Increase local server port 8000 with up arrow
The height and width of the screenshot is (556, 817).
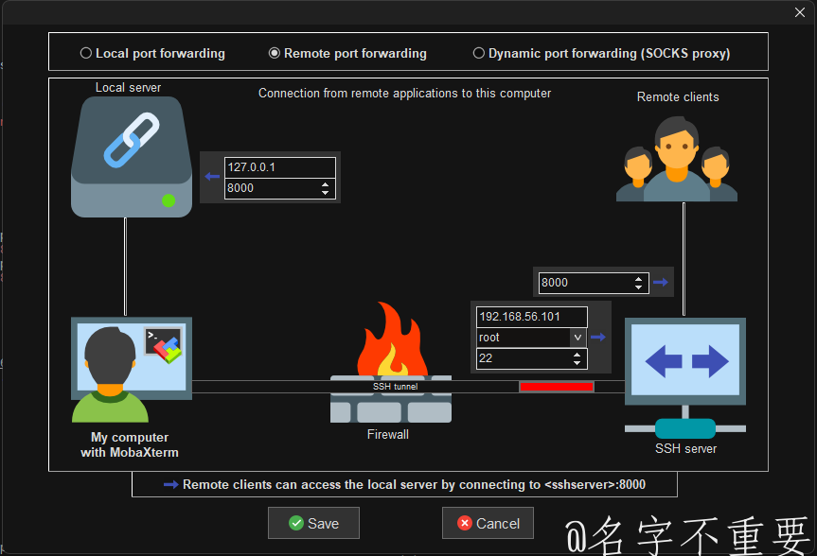click(325, 183)
